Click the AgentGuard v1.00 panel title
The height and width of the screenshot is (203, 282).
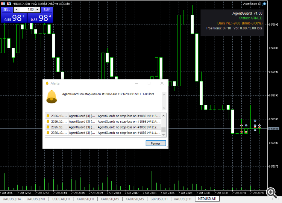point(247,13)
